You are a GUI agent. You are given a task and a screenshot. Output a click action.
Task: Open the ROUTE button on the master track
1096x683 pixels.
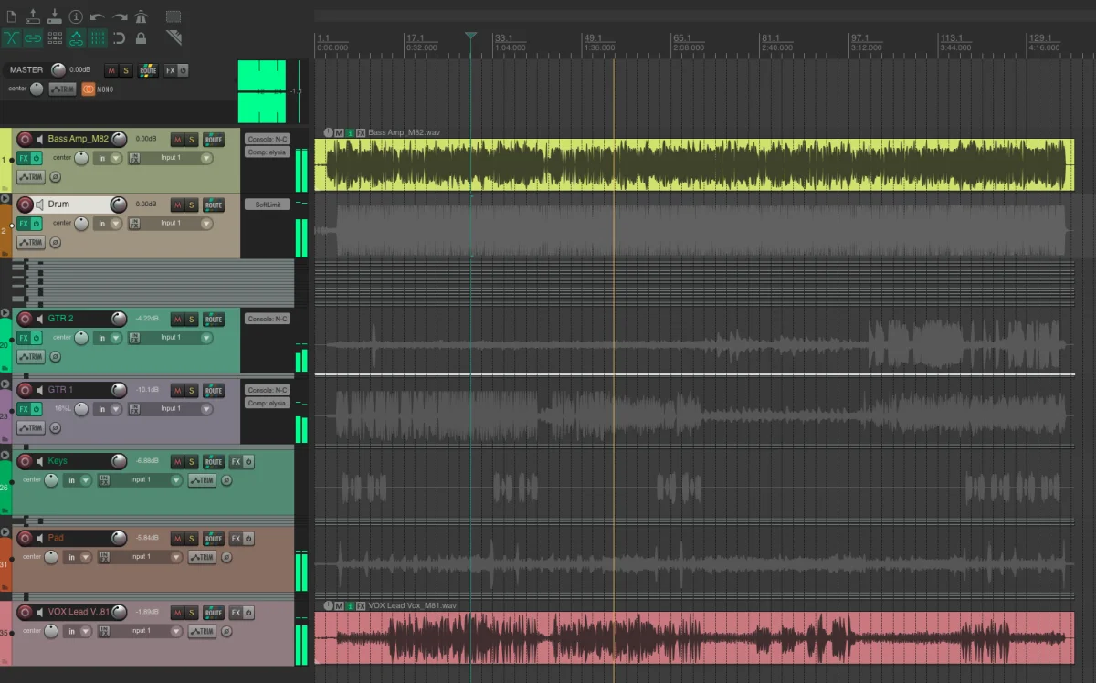(148, 70)
